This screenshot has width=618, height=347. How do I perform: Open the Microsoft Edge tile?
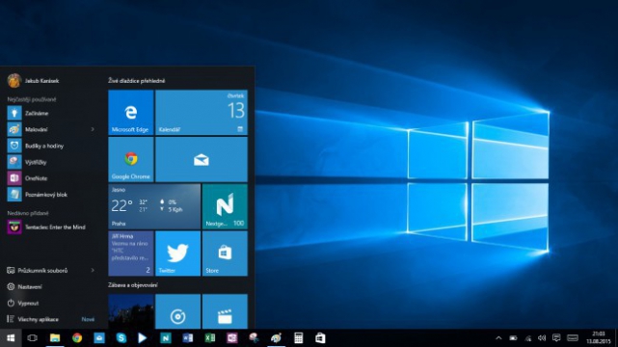(131, 112)
